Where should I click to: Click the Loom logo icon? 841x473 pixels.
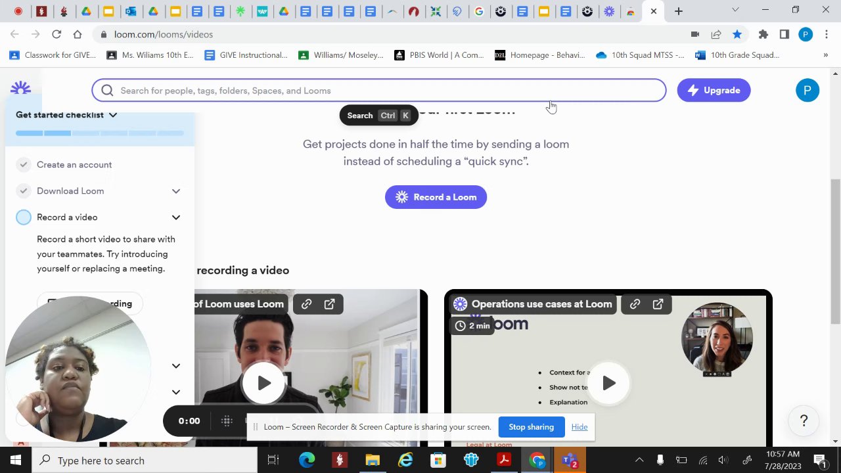[x=21, y=88]
